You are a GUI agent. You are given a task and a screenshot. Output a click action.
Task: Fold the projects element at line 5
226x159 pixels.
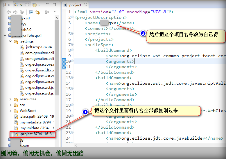pyautogui.click(x=72, y=34)
